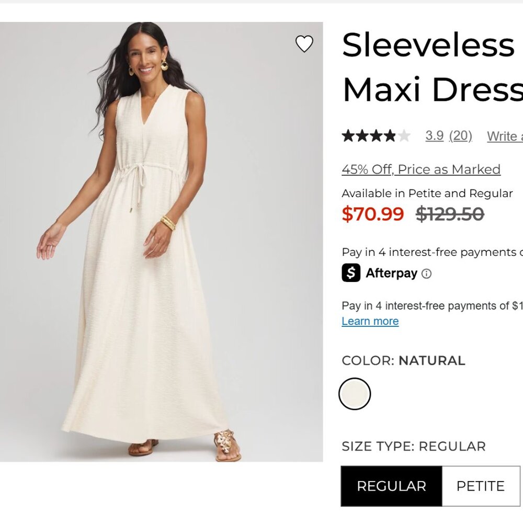Viewport: 523px width, 523px height.
Task: Open the Afterpay info tooltip
Action: [427, 274]
